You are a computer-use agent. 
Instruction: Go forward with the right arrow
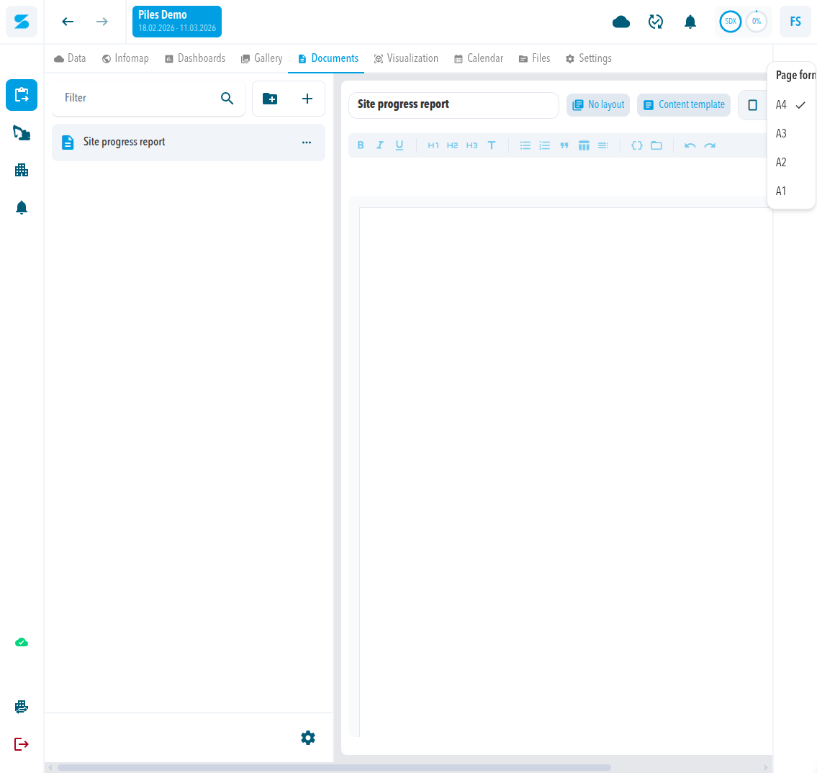[x=102, y=22]
